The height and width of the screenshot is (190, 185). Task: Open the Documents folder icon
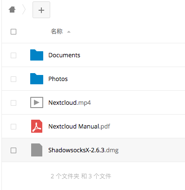(37, 55)
